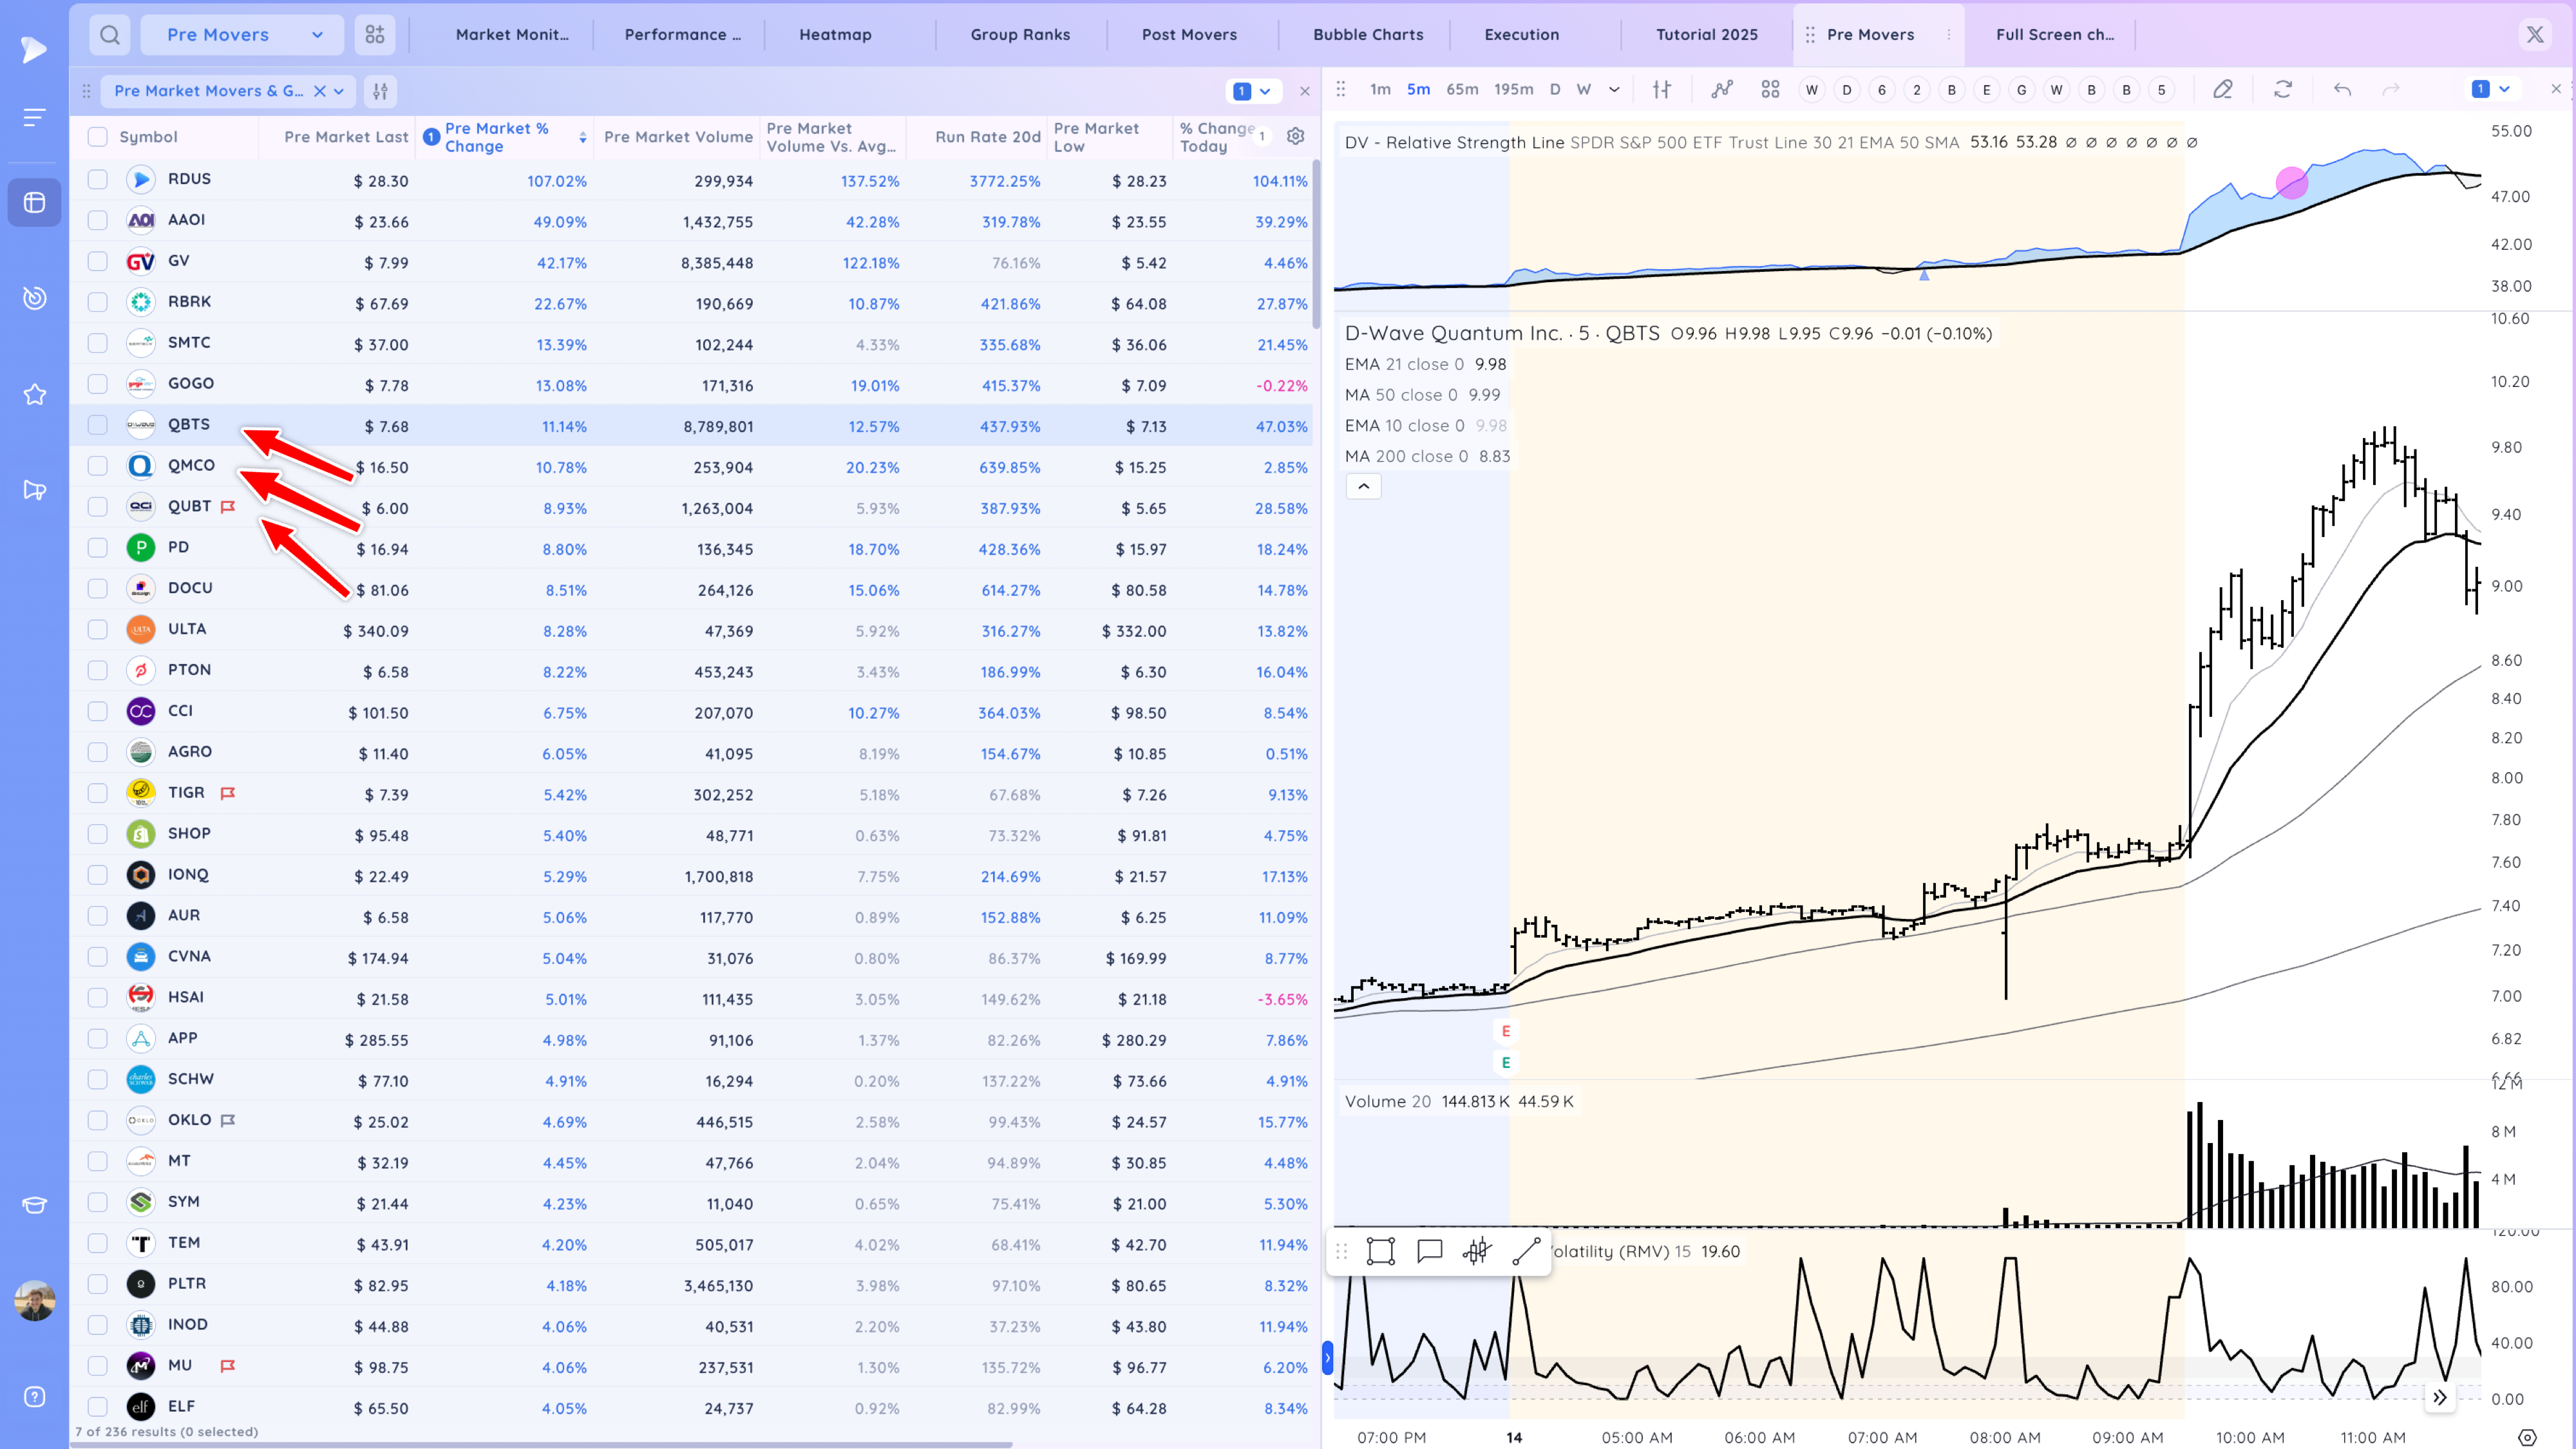Image resolution: width=2576 pixels, height=1449 pixels.
Task: Switch to the Post Movers tab
Action: pos(1189,35)
